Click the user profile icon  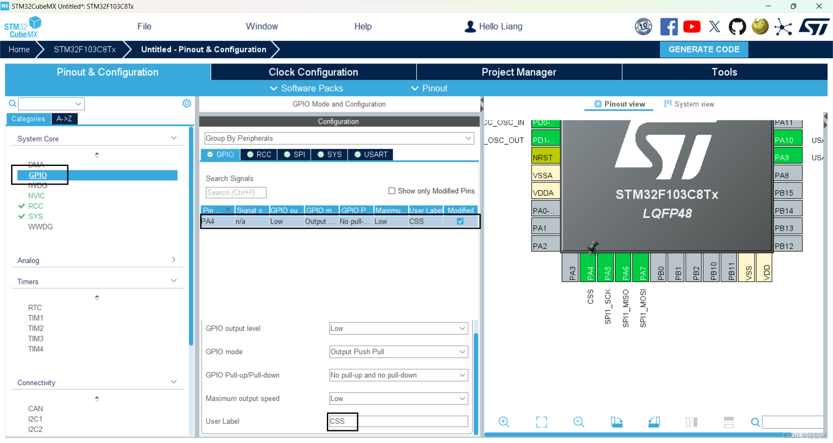[470, 26]
